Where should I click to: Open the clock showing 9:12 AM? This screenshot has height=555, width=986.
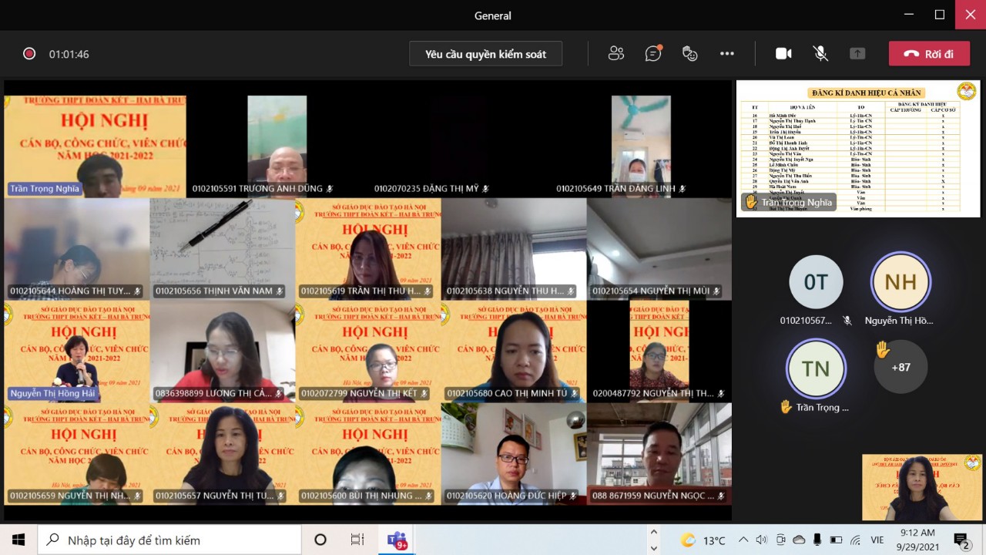click(916, 540)
